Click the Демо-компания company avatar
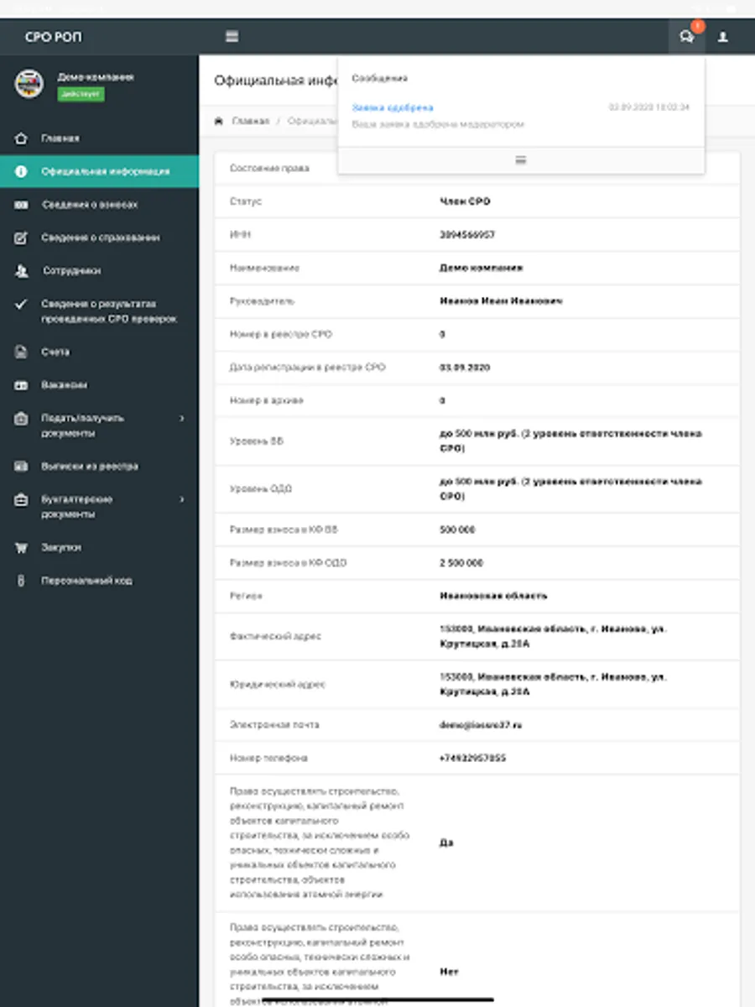Viewport: 755px width, 1007px height. pyautogui.click(x=29, y=84)
